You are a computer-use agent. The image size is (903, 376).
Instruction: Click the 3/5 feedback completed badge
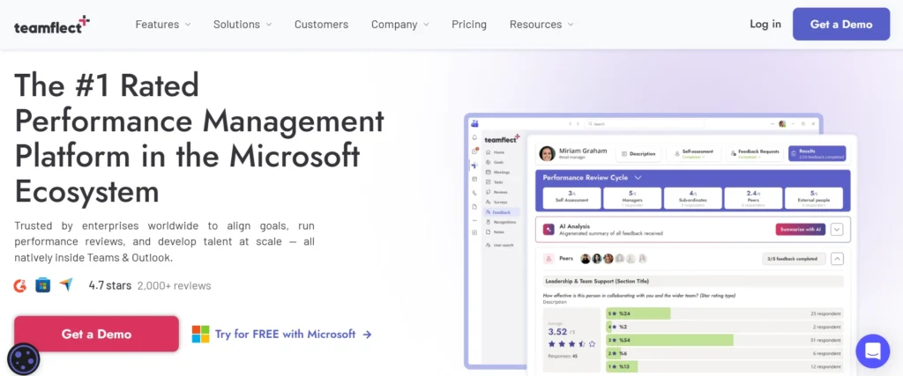click(794, 259)
